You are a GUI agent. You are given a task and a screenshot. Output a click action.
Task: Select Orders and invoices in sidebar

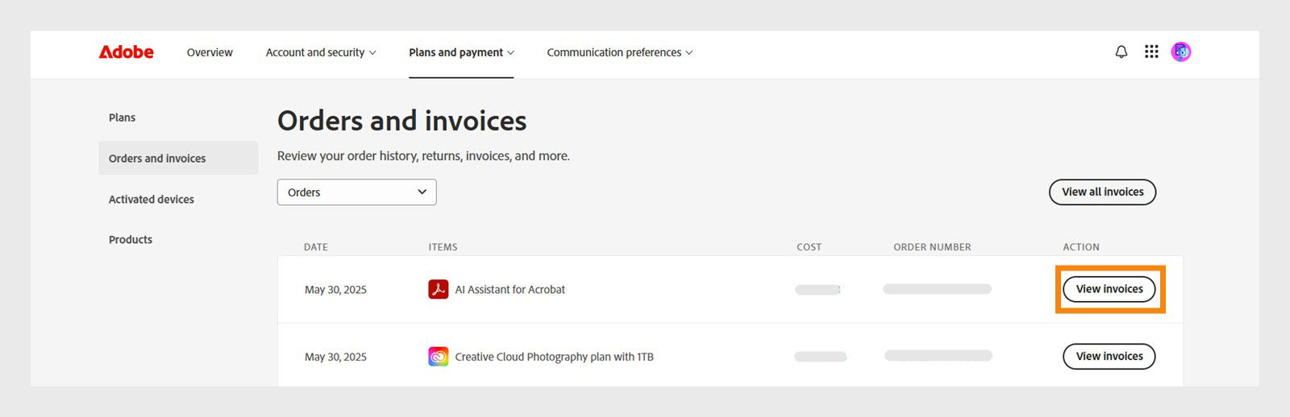(x=157, y=159)
